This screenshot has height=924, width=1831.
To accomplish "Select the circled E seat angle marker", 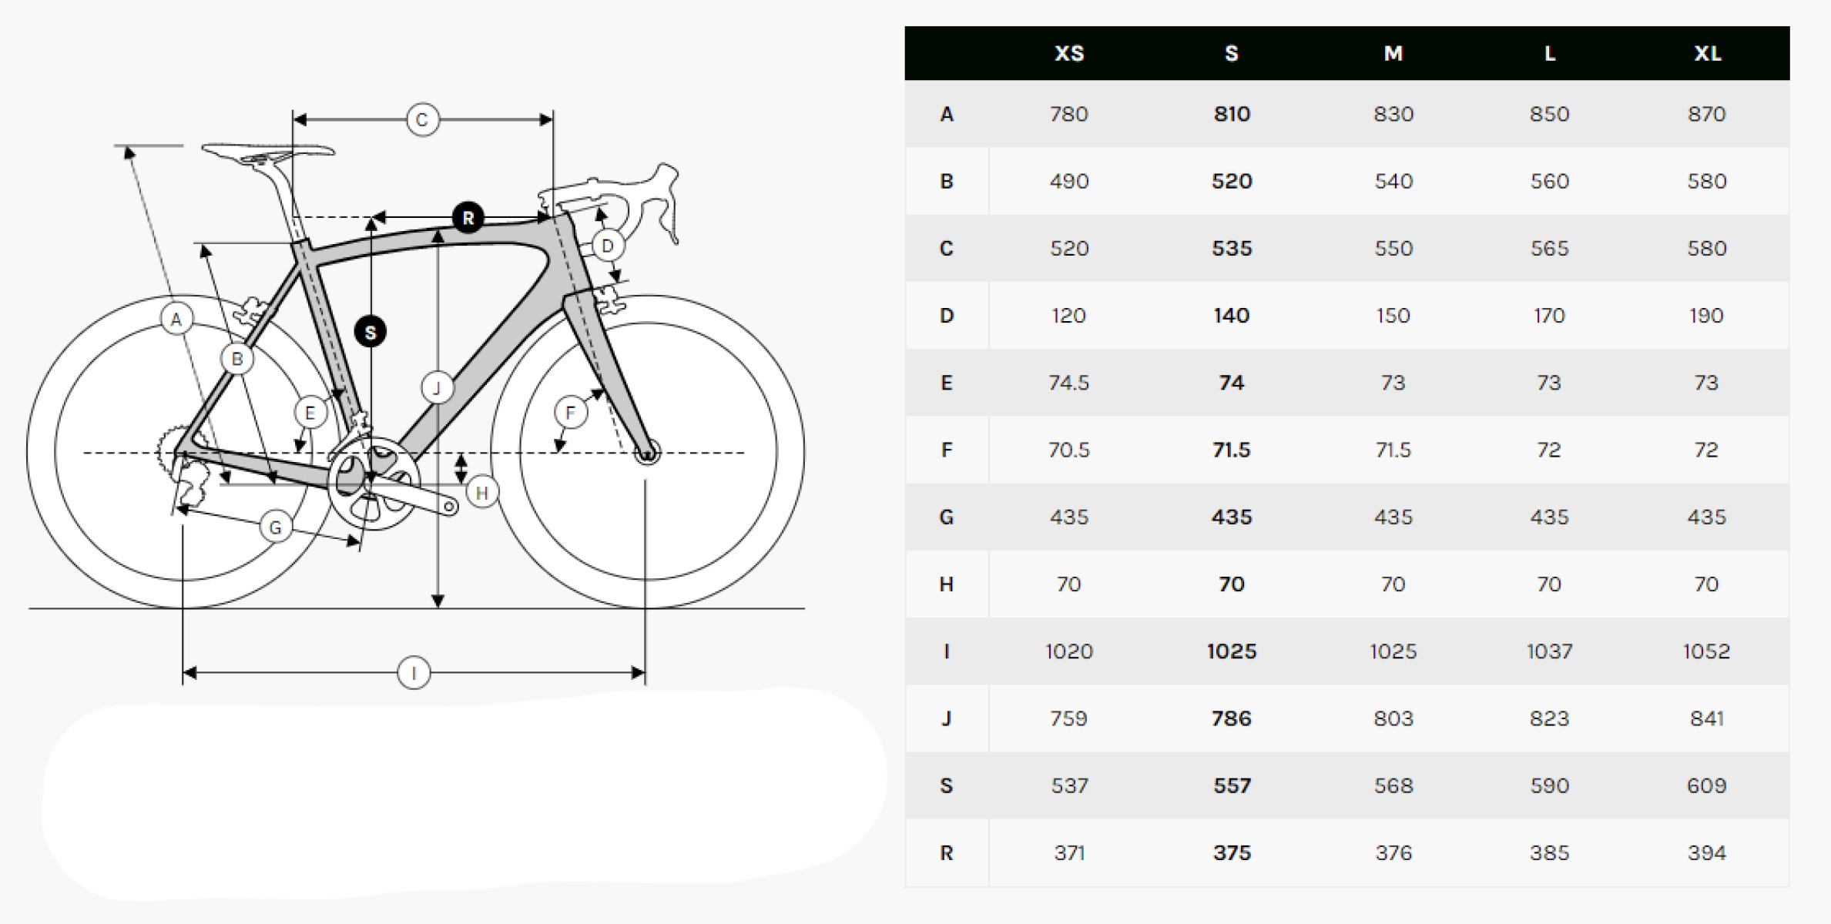I will click(x=310, y=413).
